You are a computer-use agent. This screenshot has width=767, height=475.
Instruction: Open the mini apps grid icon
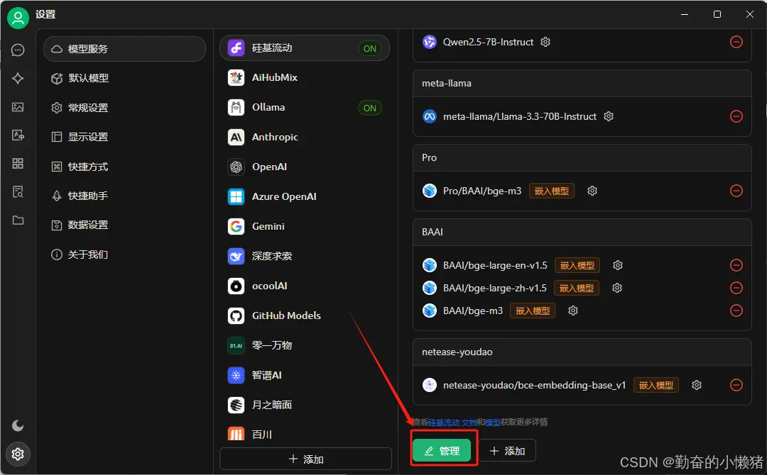tap(18, 164)
